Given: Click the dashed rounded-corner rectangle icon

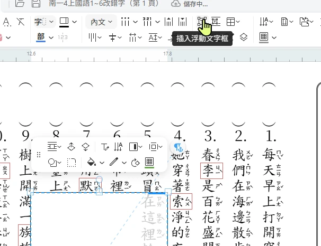Looking at the screenshot, I should tap(72, 163).
